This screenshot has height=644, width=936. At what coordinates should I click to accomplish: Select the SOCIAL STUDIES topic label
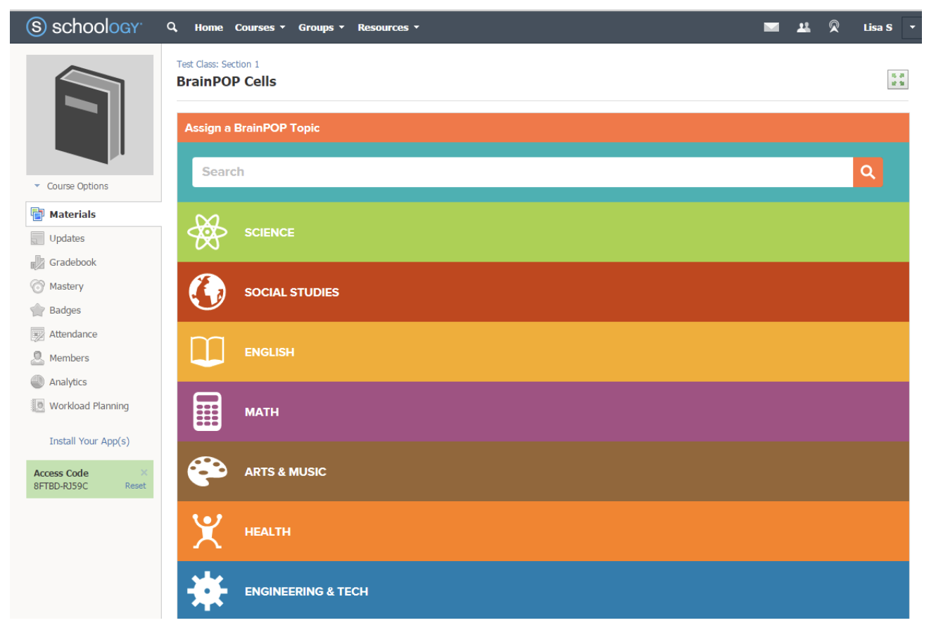[x=291, y=292]
